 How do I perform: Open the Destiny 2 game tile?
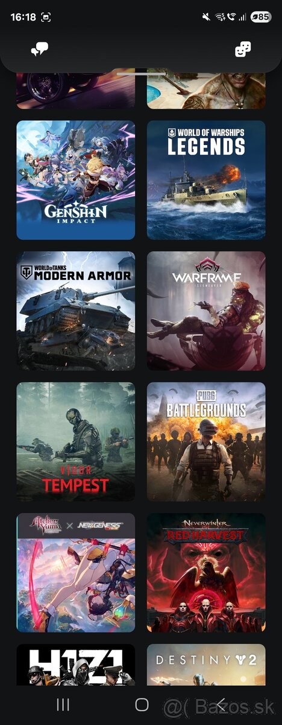point(206,665)
